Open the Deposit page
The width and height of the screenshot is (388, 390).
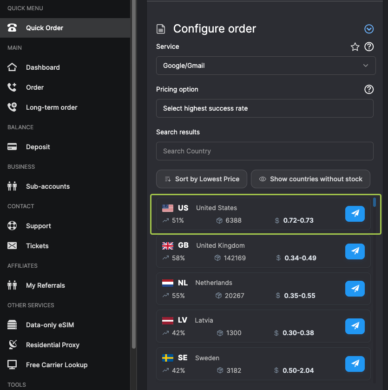[x=38, y=147]
